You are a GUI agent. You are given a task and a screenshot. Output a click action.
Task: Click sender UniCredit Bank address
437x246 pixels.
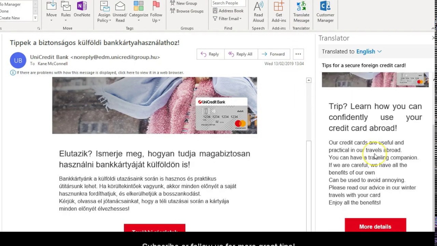coord(95,57)
